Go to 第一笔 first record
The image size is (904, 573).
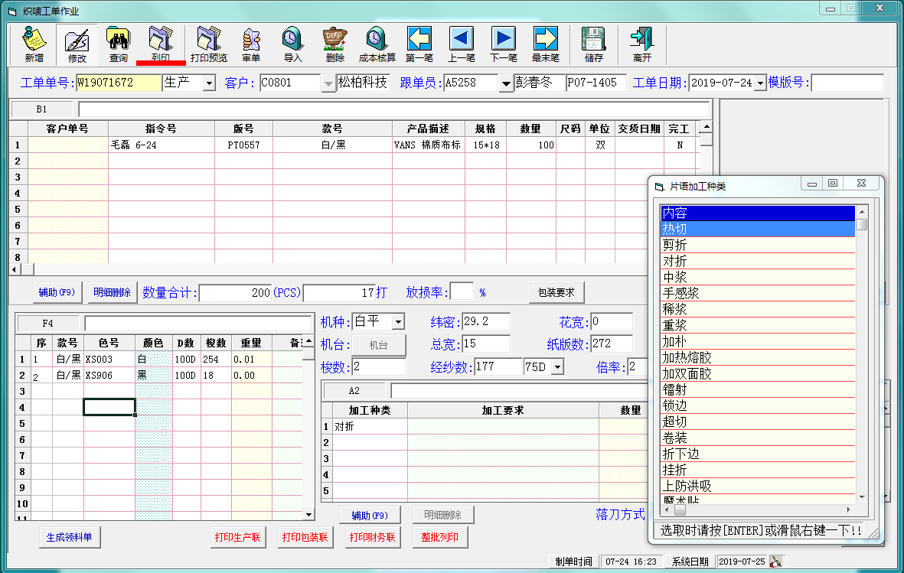click(419, 44)
